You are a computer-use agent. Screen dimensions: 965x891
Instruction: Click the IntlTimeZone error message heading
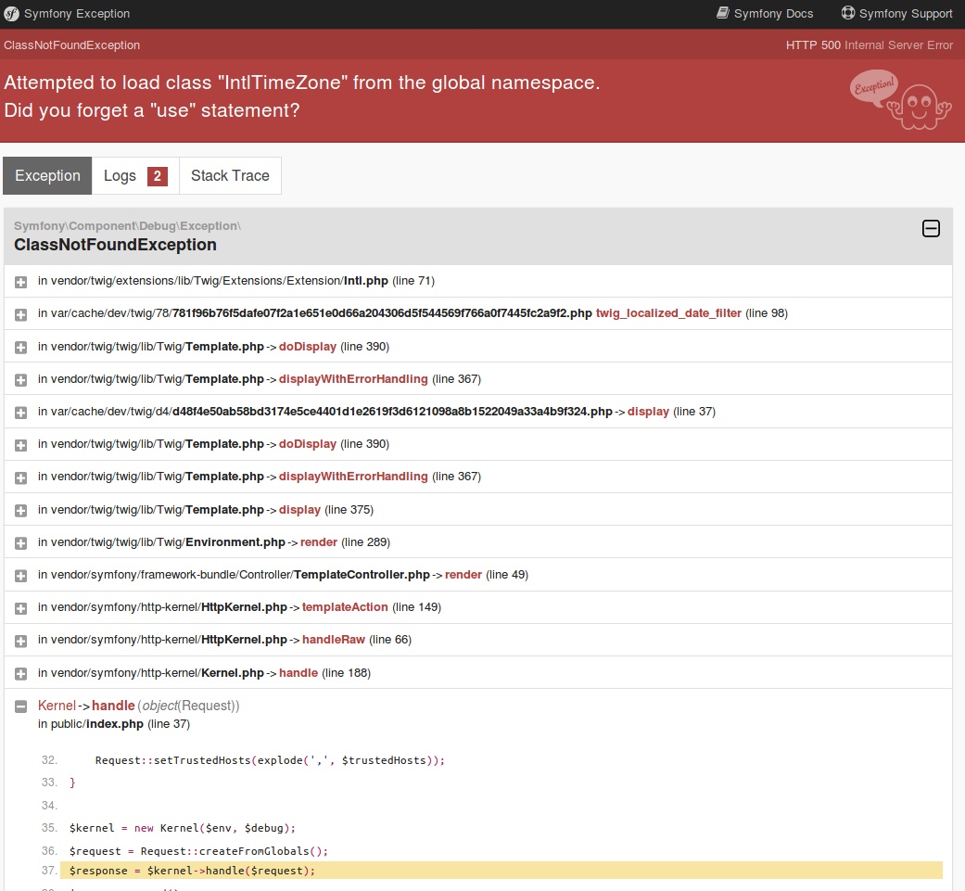[x=301, y=96]
